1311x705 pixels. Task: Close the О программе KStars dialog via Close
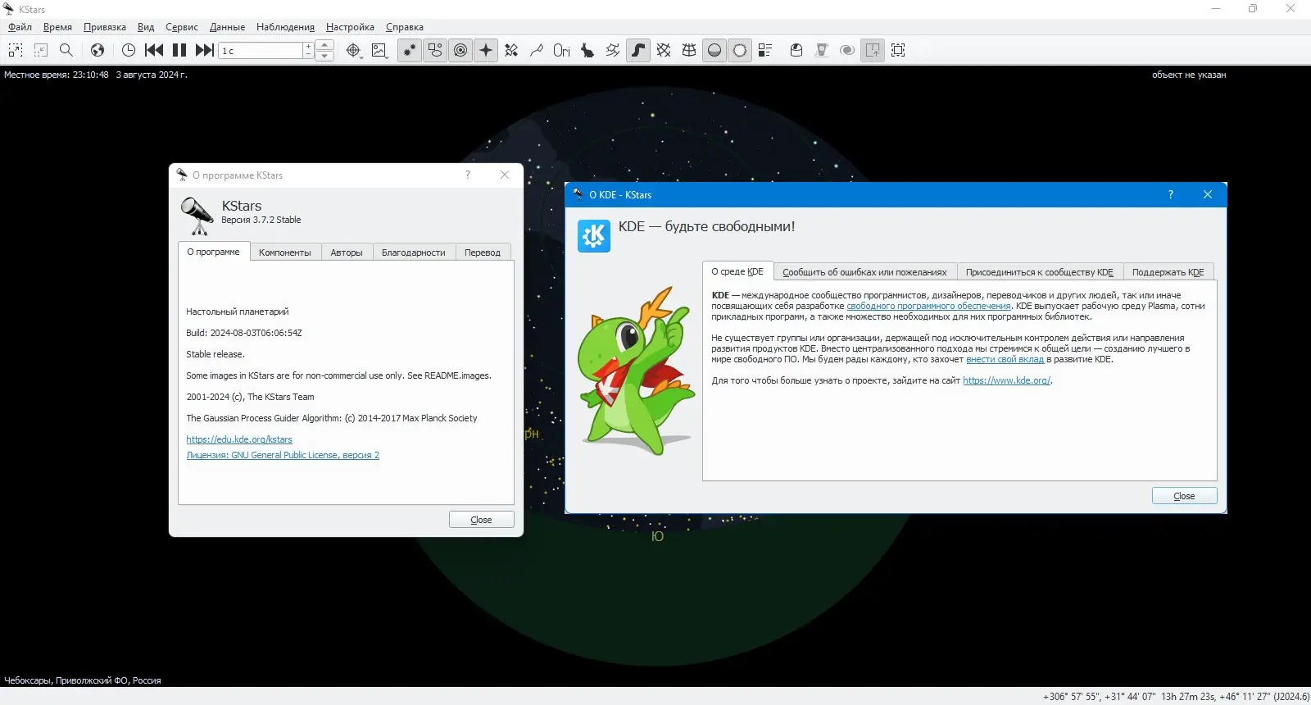482,520
